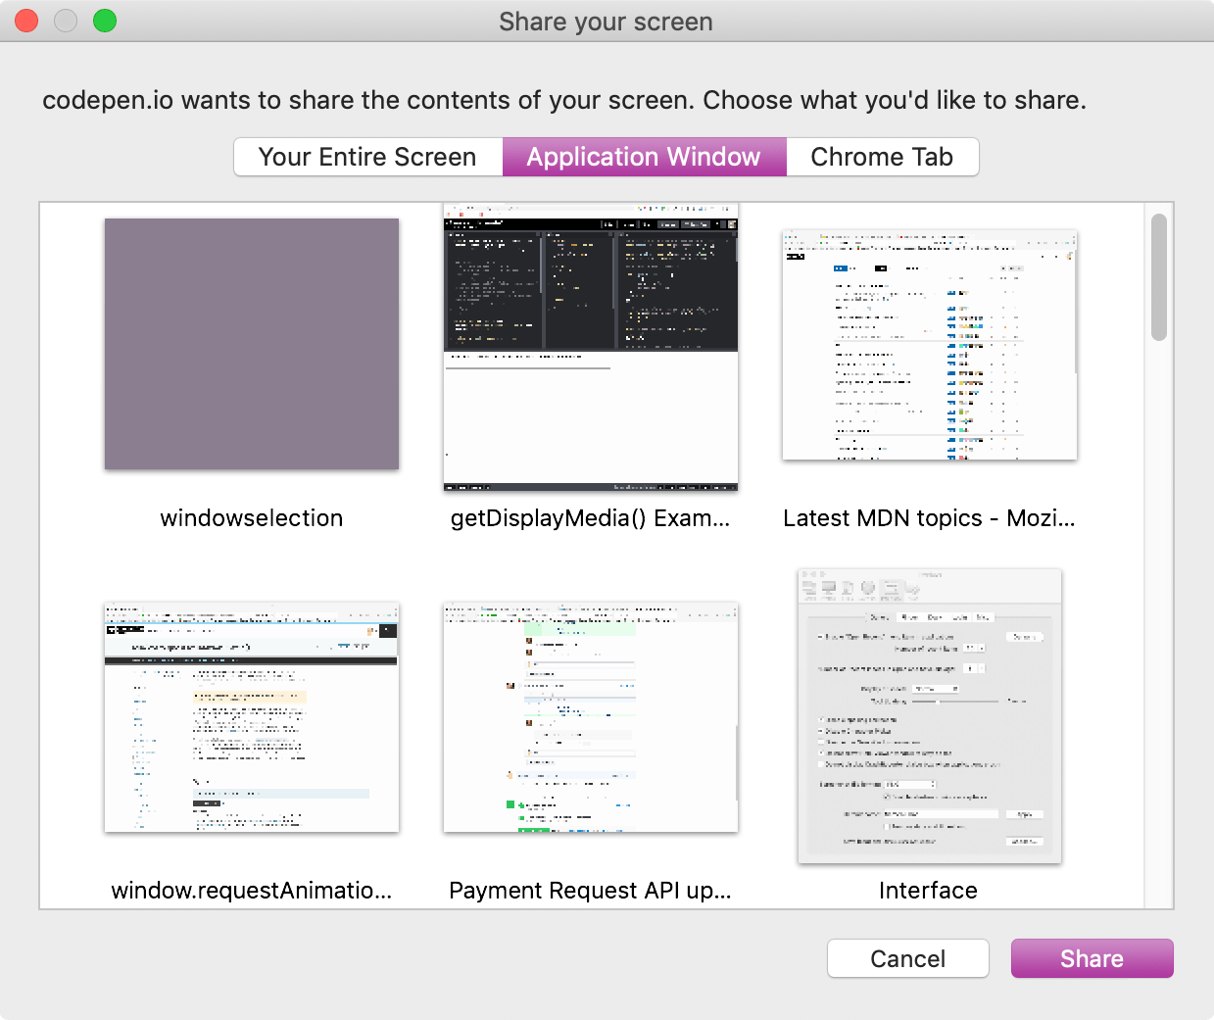Select the Interface preferences window thumbnail
Image resolution: width=1214 pixels, height=1020 pixels.
click(x=928, y=715)
